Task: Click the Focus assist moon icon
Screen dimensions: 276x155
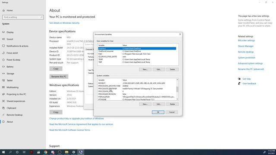Action: [x=3, y=53]
